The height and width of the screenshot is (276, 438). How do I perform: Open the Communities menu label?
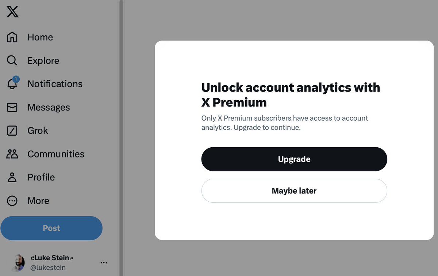tap(56, 154)
